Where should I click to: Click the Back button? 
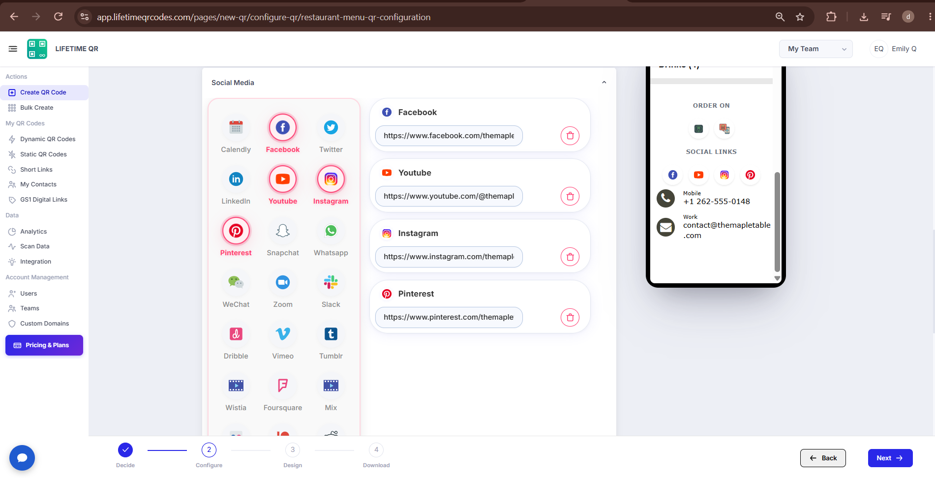click(x=823, y=458)
